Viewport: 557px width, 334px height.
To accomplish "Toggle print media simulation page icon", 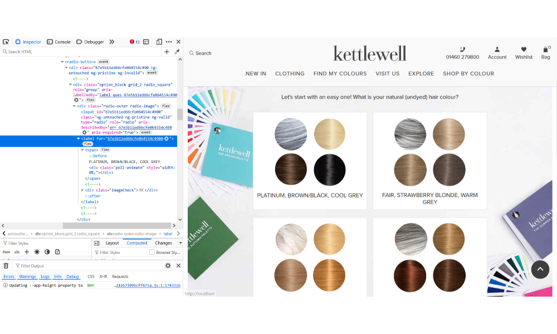I will pos(57,252).
